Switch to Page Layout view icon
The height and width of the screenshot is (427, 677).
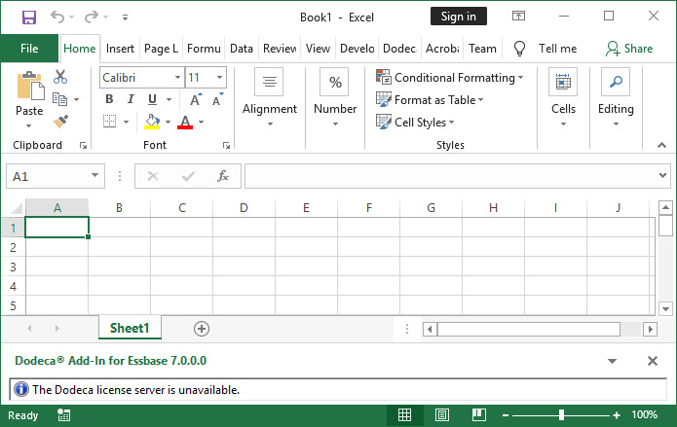tap(441, 415)
